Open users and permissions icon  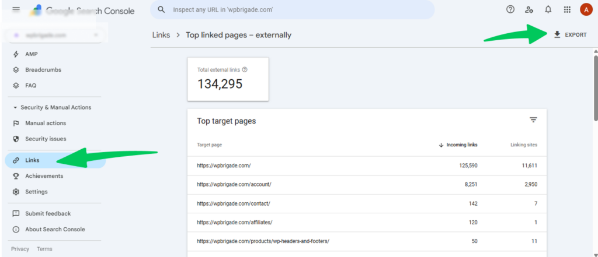[529, 9]
